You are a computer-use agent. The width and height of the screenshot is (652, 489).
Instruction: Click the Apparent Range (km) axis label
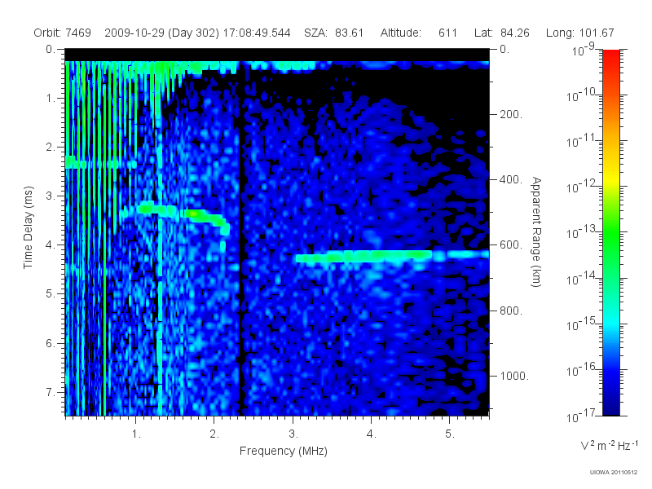point(536,231)
